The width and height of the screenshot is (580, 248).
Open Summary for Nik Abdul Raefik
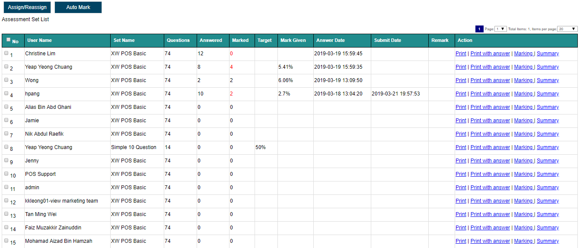coord(548,134)
